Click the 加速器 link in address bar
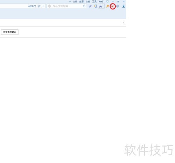The image size is (175, 163). [x=32, y=6]
